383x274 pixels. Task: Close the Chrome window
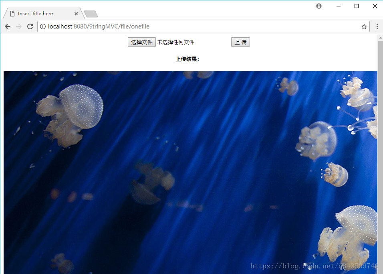(375, 6)
